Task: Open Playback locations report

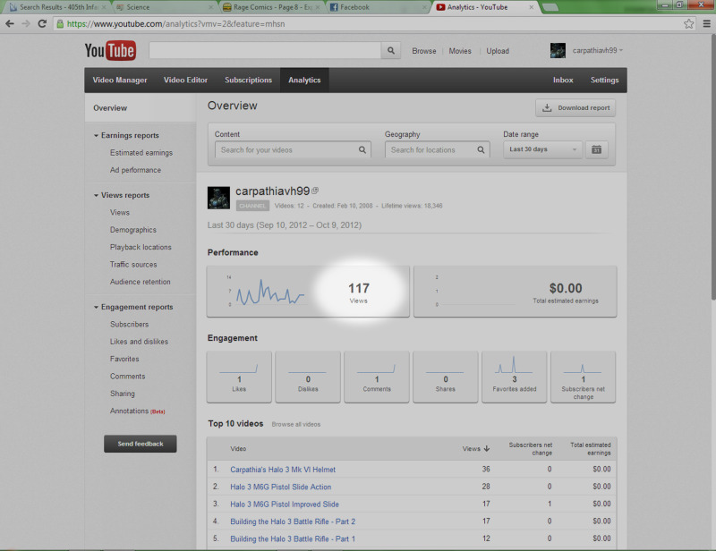Action: (x=141, y=248)
